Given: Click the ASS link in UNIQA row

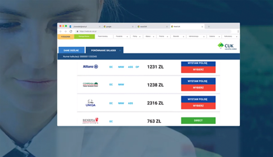Looking at the screenshot, I should (x=130, y=103).
